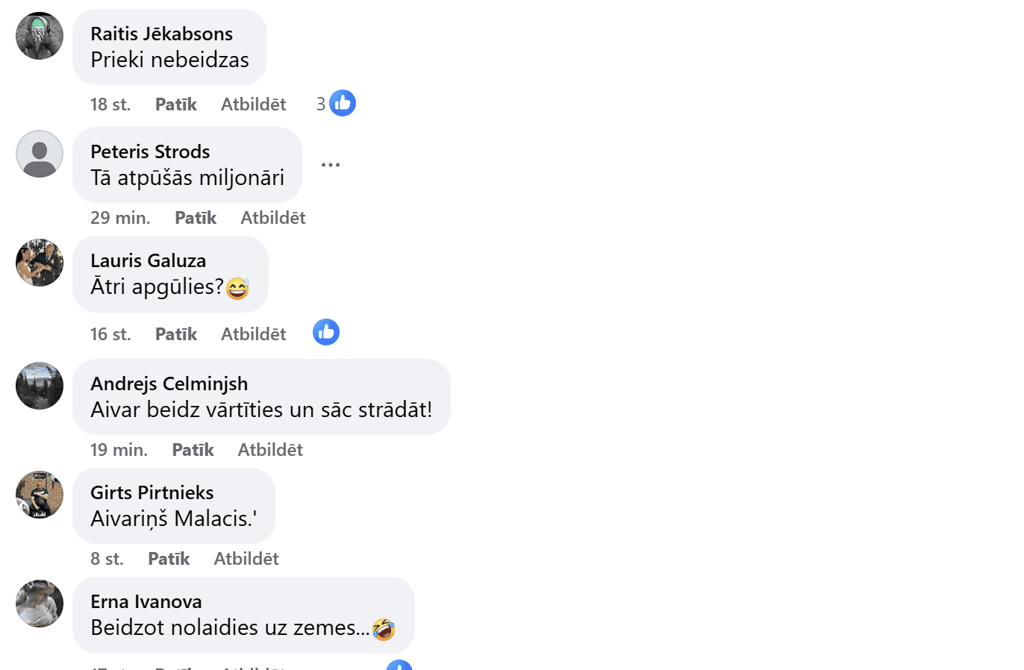This screenshot has height=670, width=1024.
Task: Open Andrejs Celminjsh profile name link
Action: pyautogui.click(x=169, y=383)
